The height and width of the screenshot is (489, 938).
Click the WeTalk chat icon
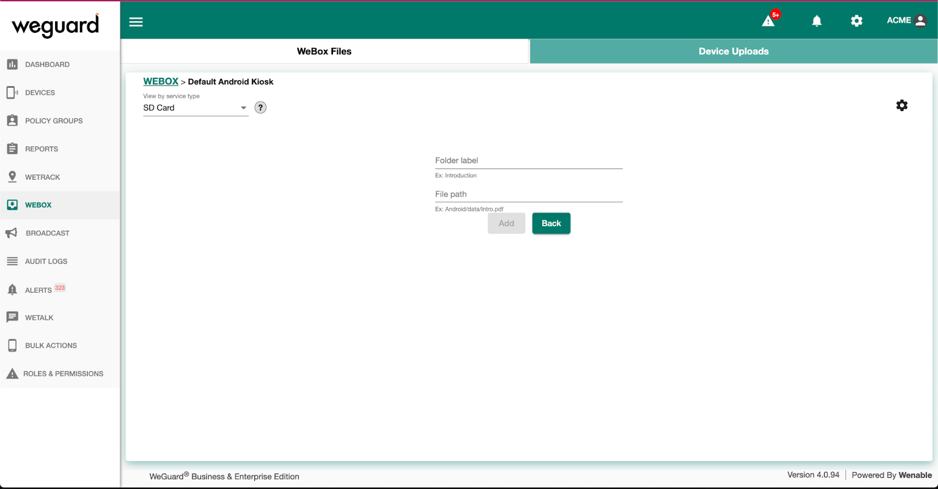(x=12, y=317)
